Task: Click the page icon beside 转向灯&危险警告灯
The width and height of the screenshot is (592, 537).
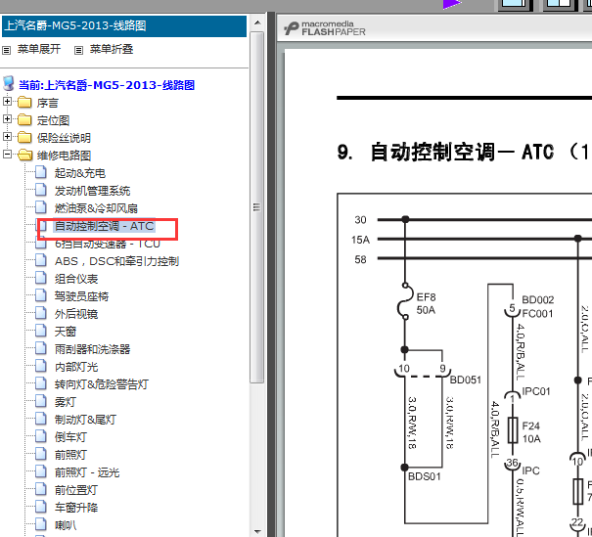Action: 41,383
